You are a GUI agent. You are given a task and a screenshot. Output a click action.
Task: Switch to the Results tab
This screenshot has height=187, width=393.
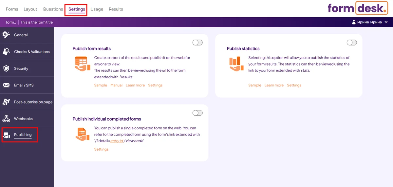116,9
